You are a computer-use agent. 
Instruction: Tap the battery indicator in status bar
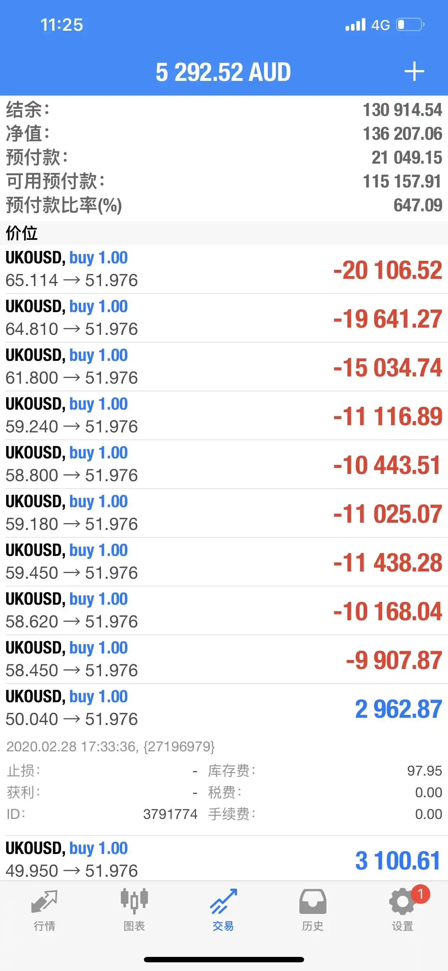click(x=410, y=25)
